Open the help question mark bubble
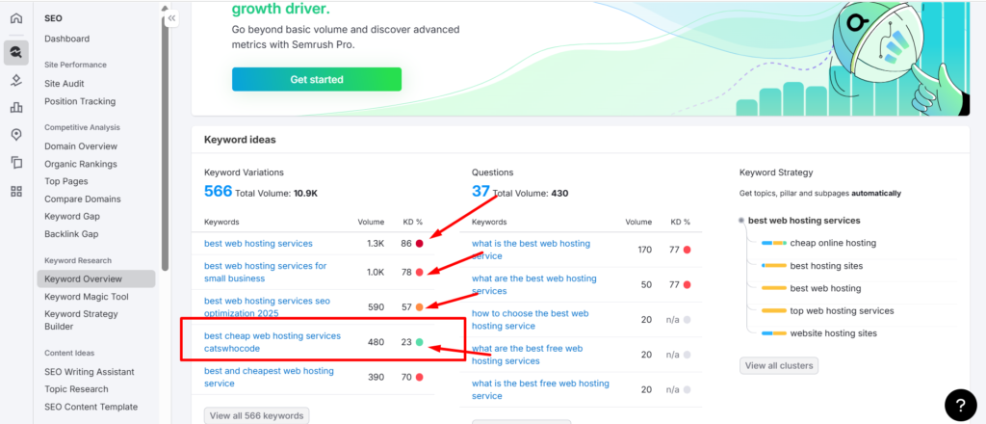The image size is (986, 424). pos(961,406)
